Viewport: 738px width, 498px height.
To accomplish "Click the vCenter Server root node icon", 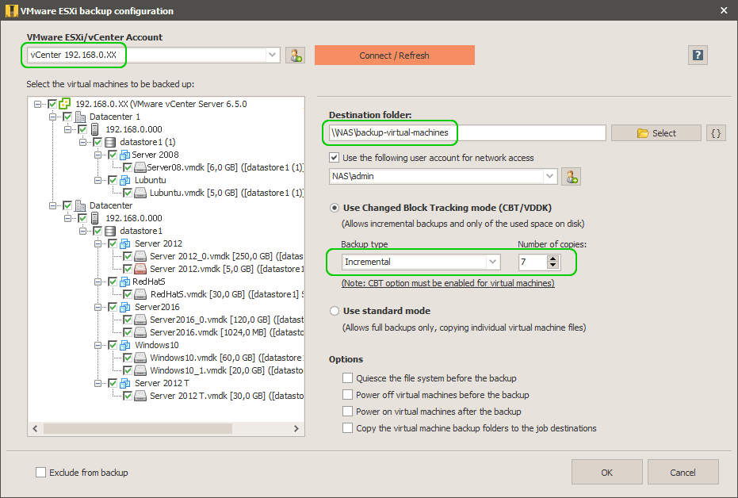I will pyautogui.click(x=65, y=104).
